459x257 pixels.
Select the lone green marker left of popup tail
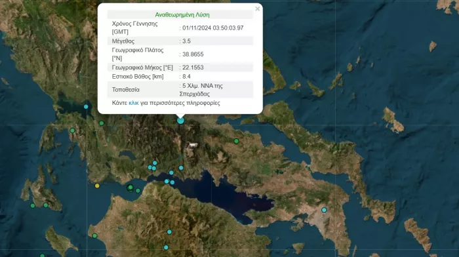coord(102,123)
